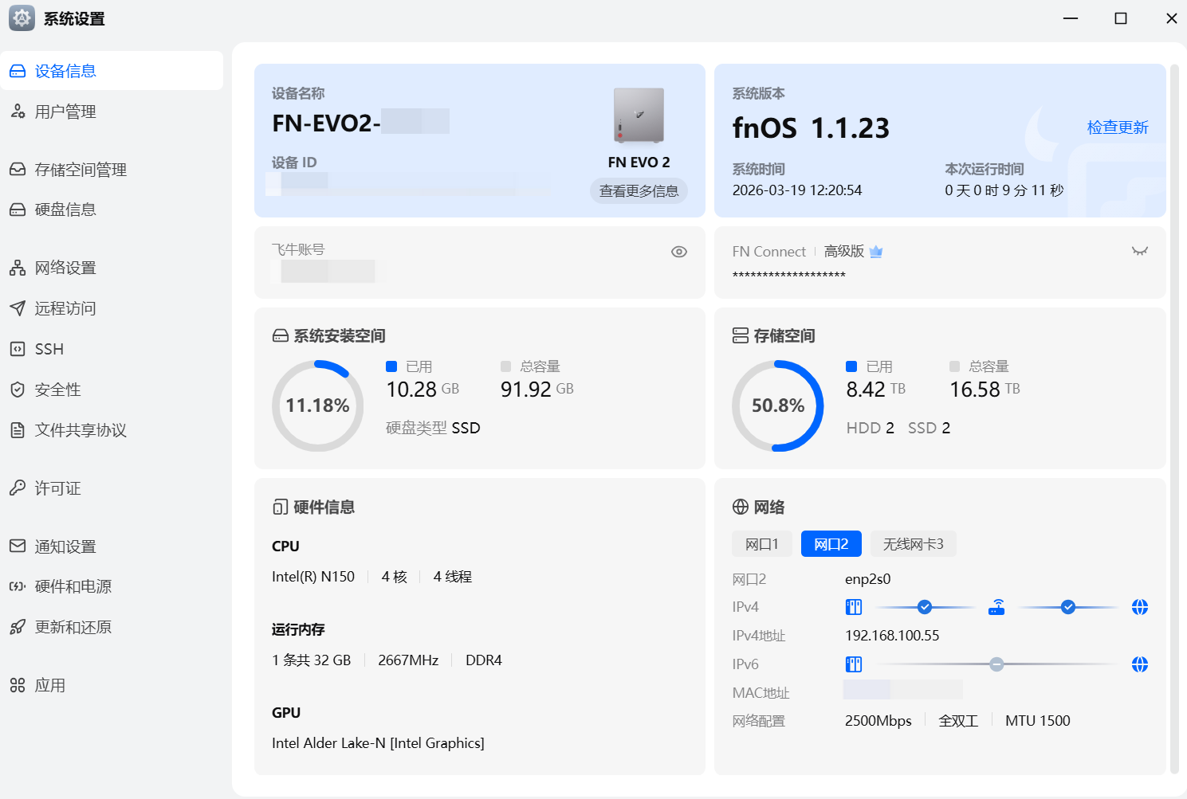Click the 存储空间 header icon
The image size is (1187, 799).
point(741,336)
